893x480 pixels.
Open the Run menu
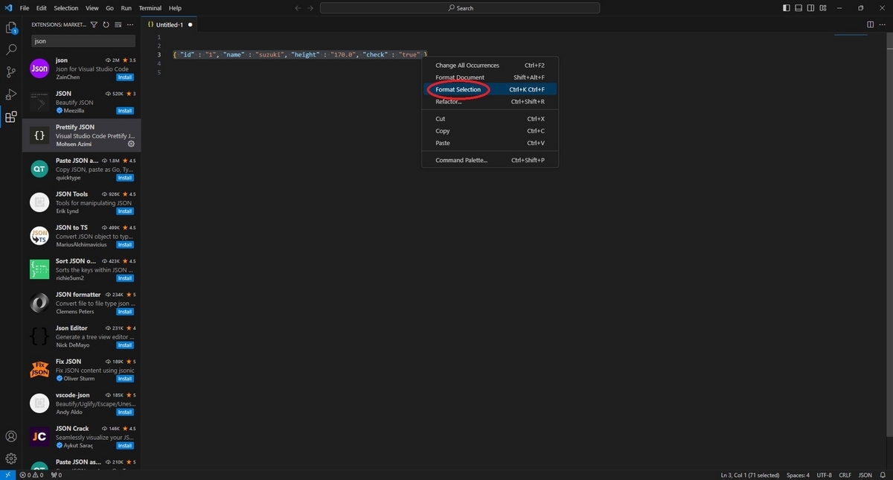pos(127,8)
